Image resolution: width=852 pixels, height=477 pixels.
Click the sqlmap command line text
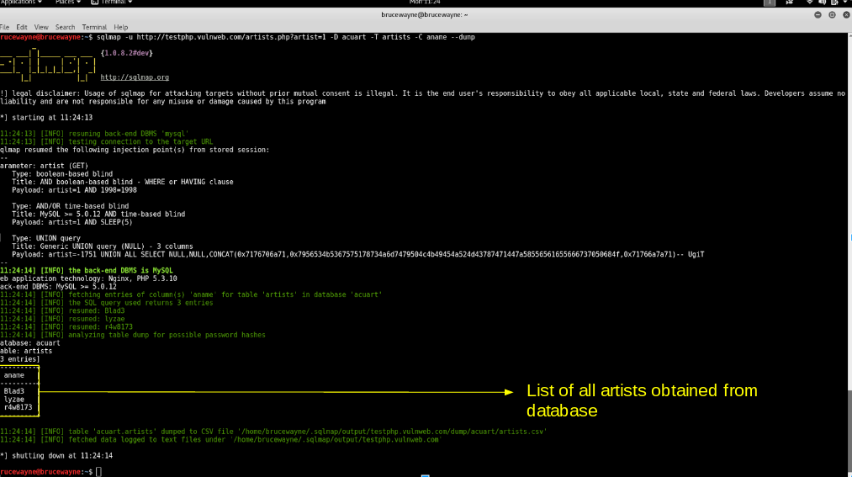point(286,37)
